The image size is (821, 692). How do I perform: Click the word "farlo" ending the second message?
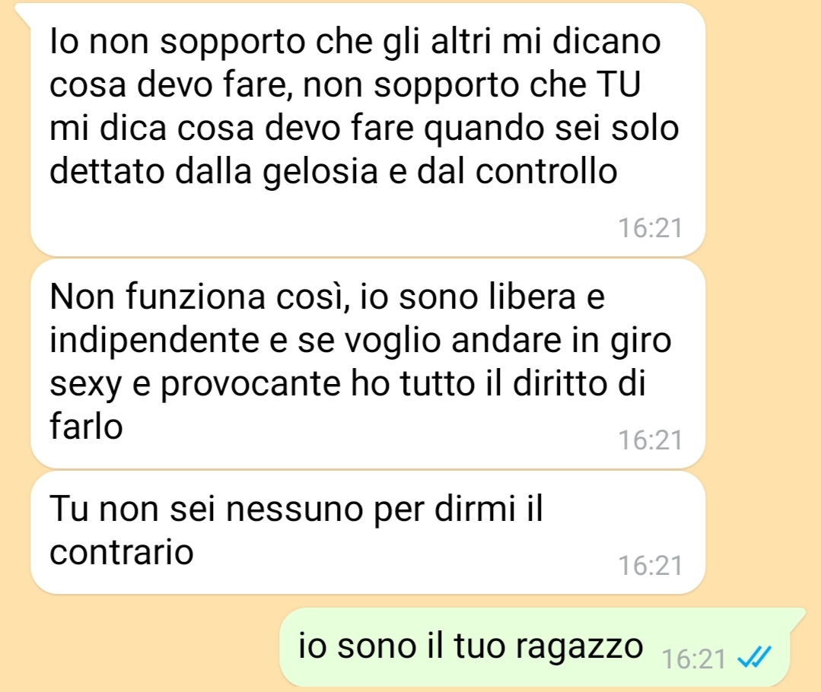pyautogui.click(x=86, y=426)
